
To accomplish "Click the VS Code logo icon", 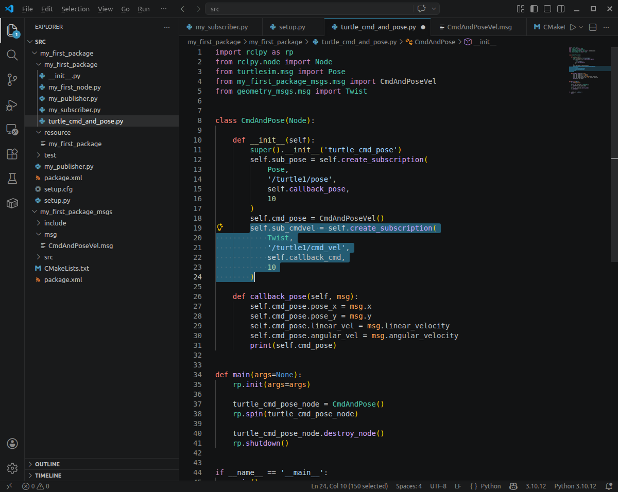I will [x=9, y=9].
